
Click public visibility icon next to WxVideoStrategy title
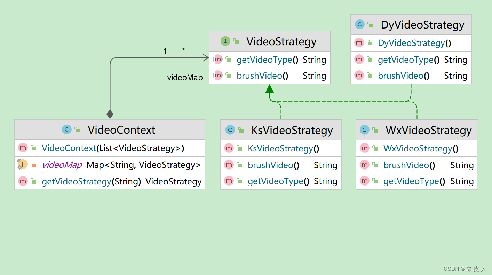[x=375, y=131]
